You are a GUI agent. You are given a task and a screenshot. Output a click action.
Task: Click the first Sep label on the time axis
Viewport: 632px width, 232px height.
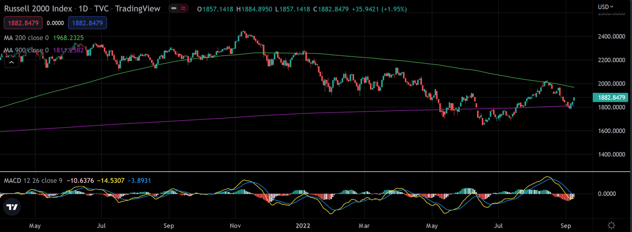point(168,226)
